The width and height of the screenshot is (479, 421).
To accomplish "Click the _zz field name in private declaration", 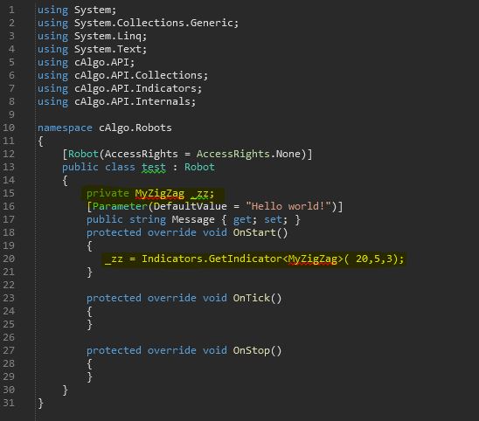I will click(x=199, y=194).
